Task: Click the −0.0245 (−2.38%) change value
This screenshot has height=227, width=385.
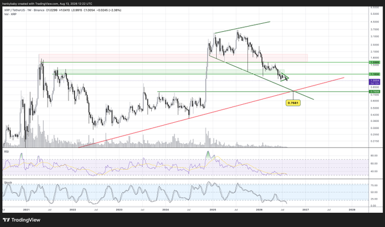Action: coord(109,10)
